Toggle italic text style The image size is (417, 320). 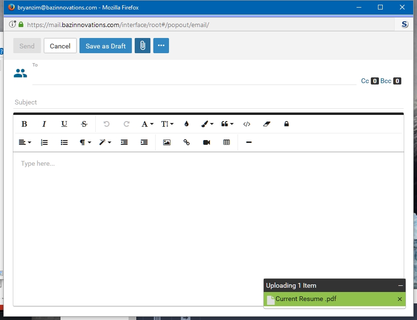44,124
